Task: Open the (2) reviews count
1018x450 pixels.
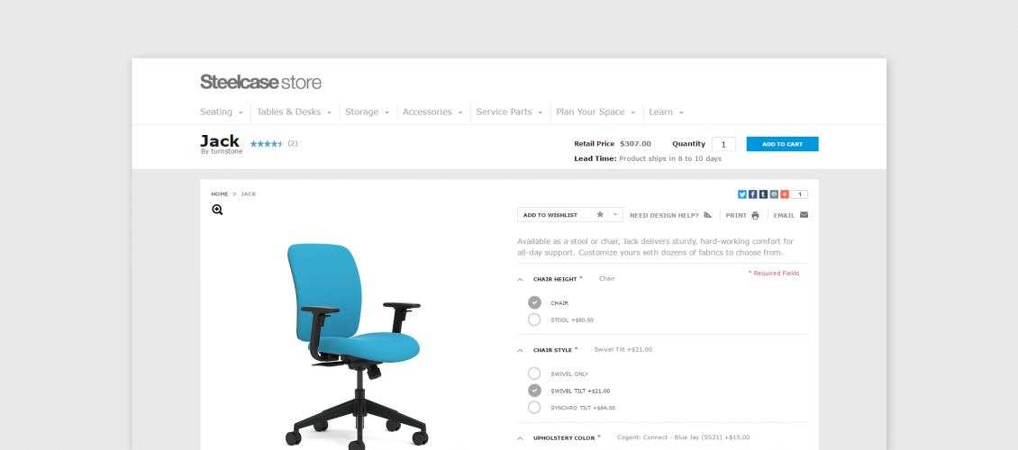Action: tap(293, 143)
